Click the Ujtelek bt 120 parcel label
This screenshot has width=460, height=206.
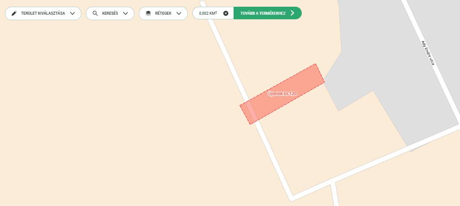coord(282,94)
